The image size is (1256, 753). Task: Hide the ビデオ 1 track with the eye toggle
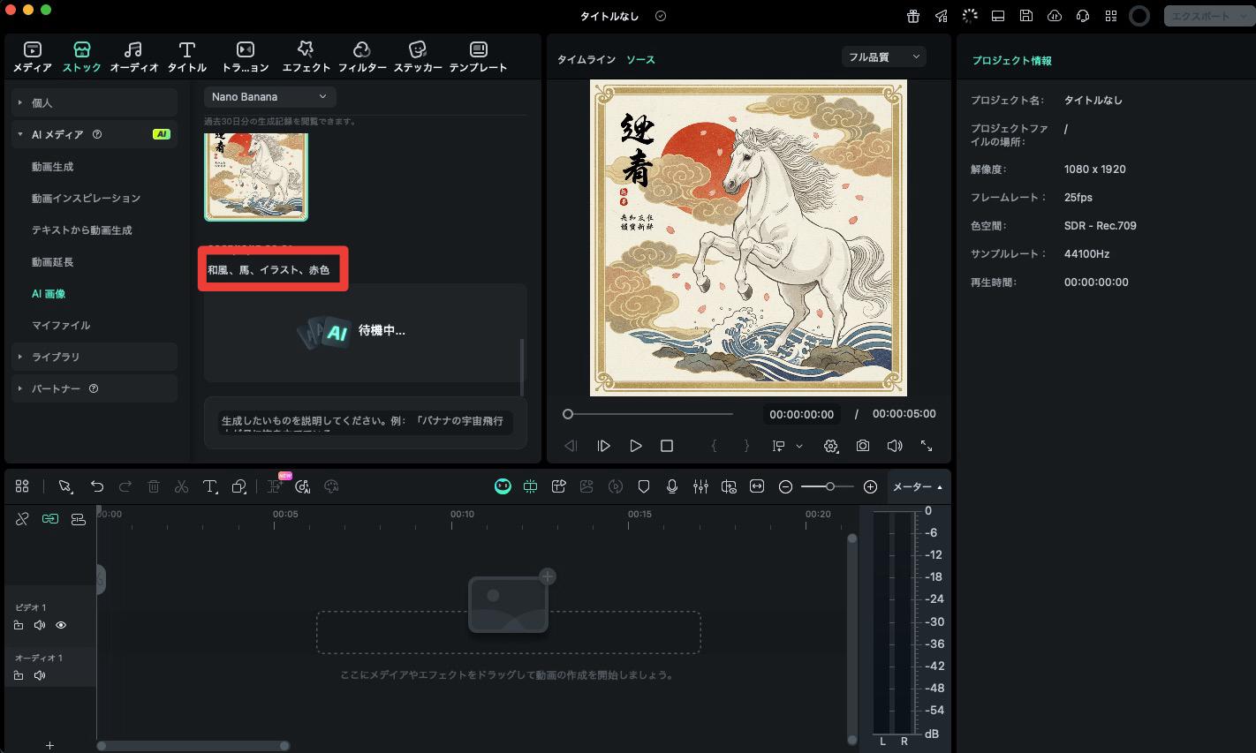point(60,625)
